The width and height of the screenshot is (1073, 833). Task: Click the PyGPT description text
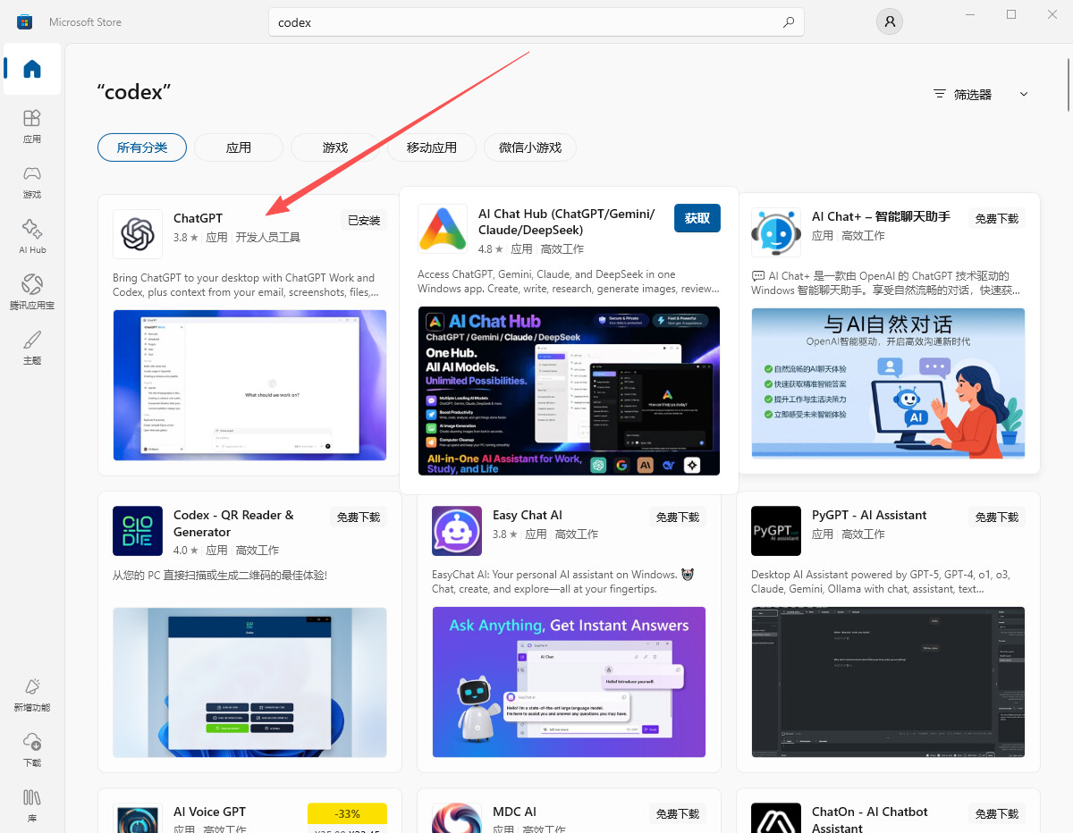pos(883,582)
